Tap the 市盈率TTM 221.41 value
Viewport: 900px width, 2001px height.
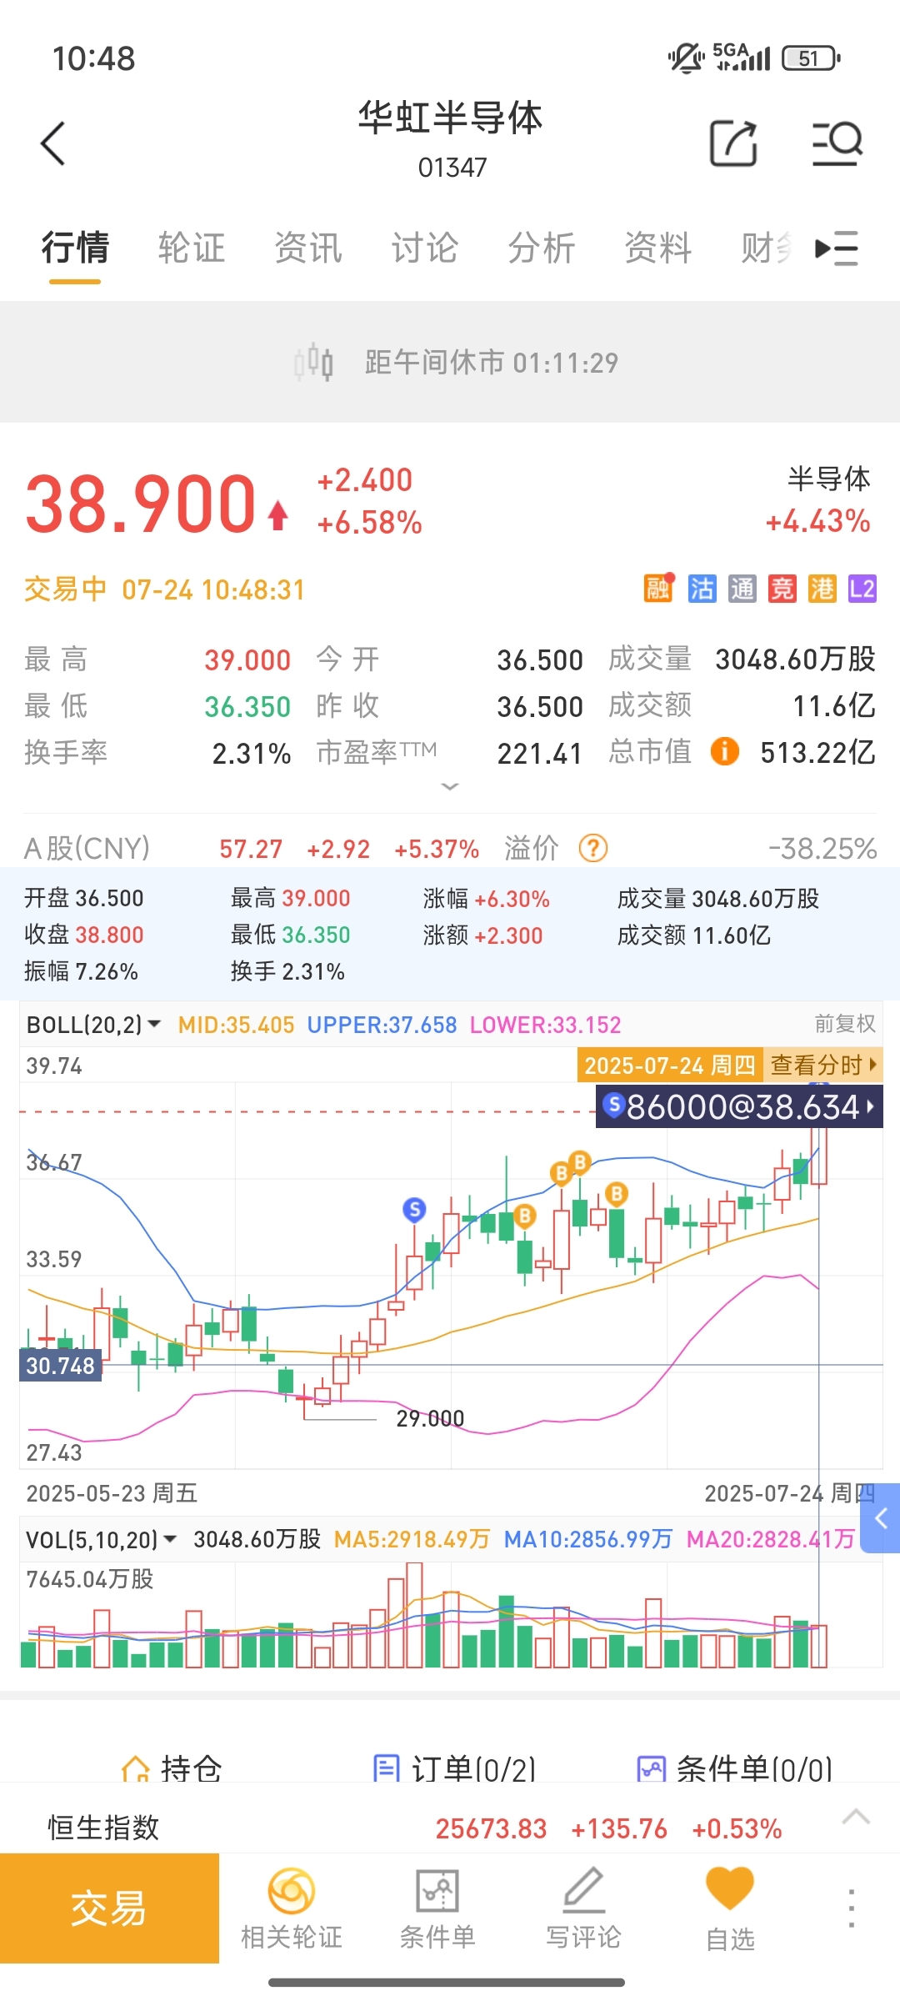click(x=539, y=754)
